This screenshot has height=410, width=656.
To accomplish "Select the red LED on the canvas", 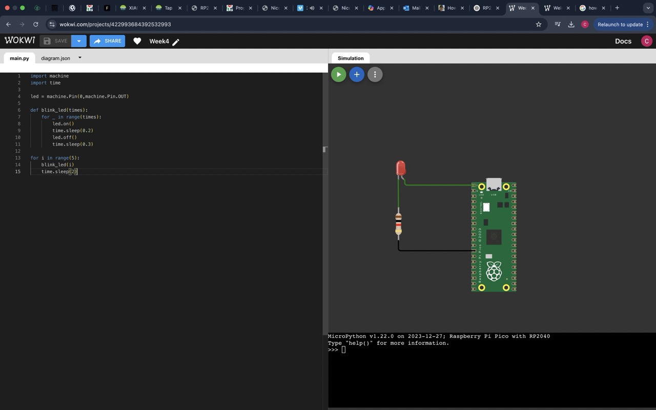I will (x=401, y=168).
